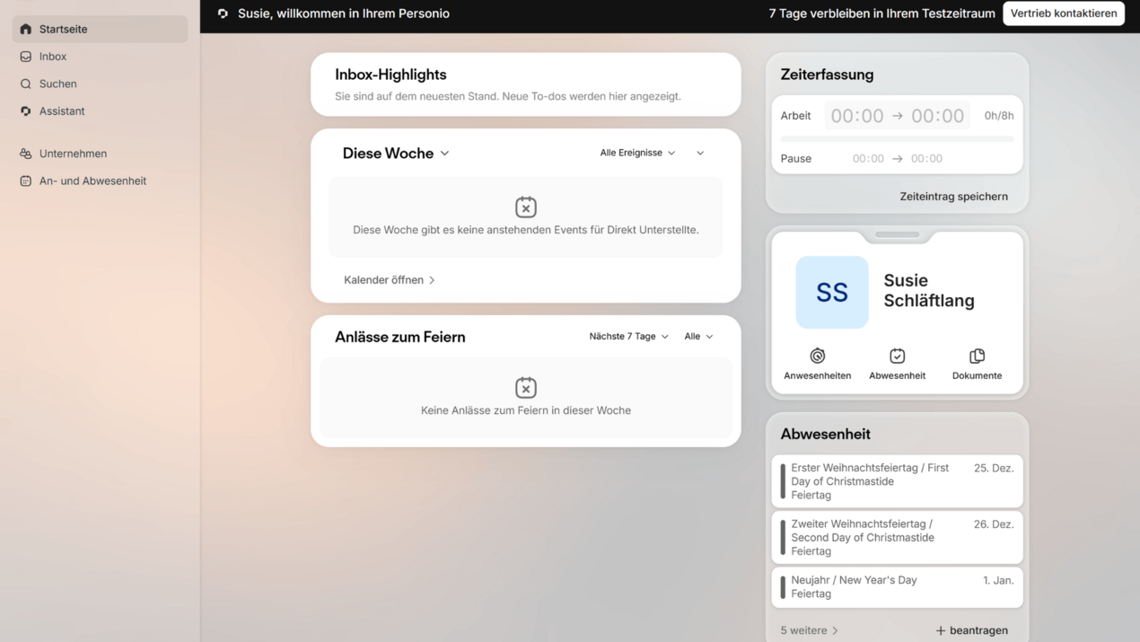Click the Vertrieb kontaktieren button
1140x642 pixels.
pos(1064,13)
